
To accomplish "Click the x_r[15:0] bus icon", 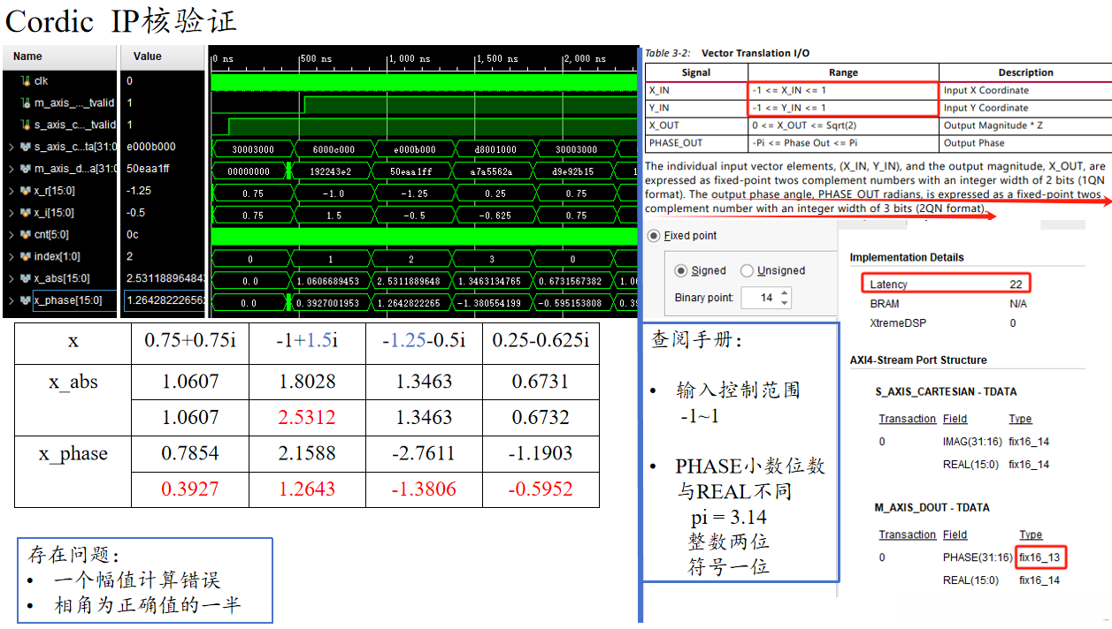I will pyautogui.click(x=24, y=191).
